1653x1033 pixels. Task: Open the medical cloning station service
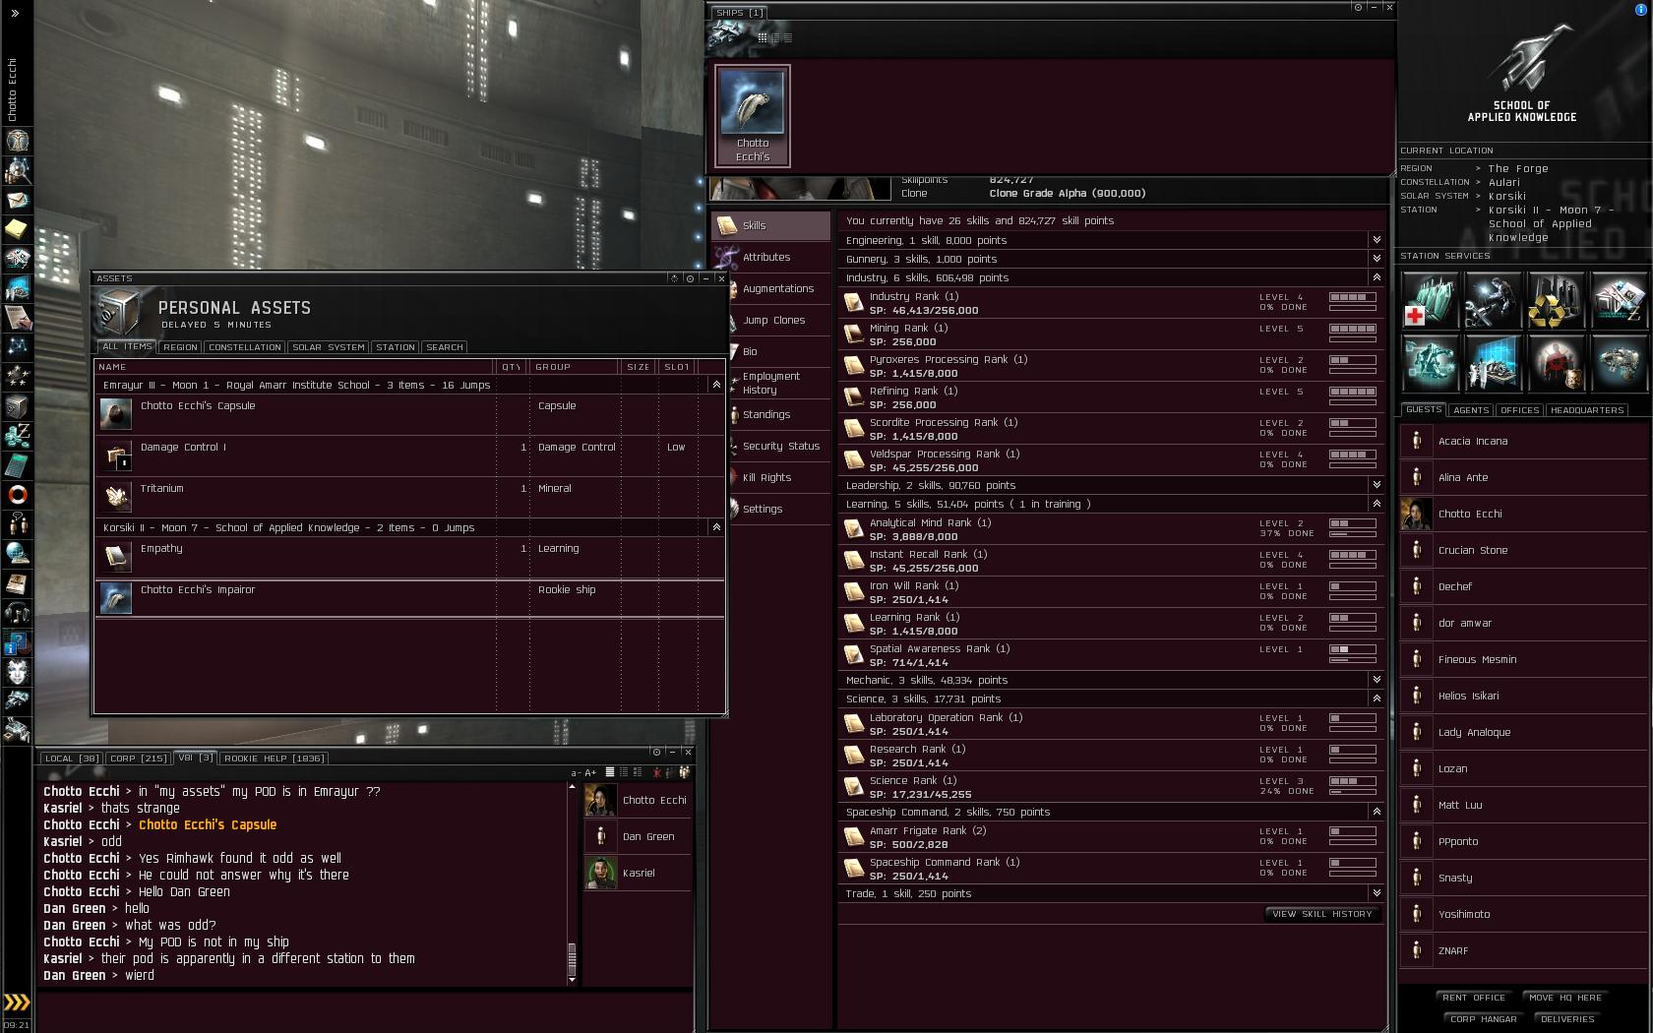click(x=1430, y=300)
